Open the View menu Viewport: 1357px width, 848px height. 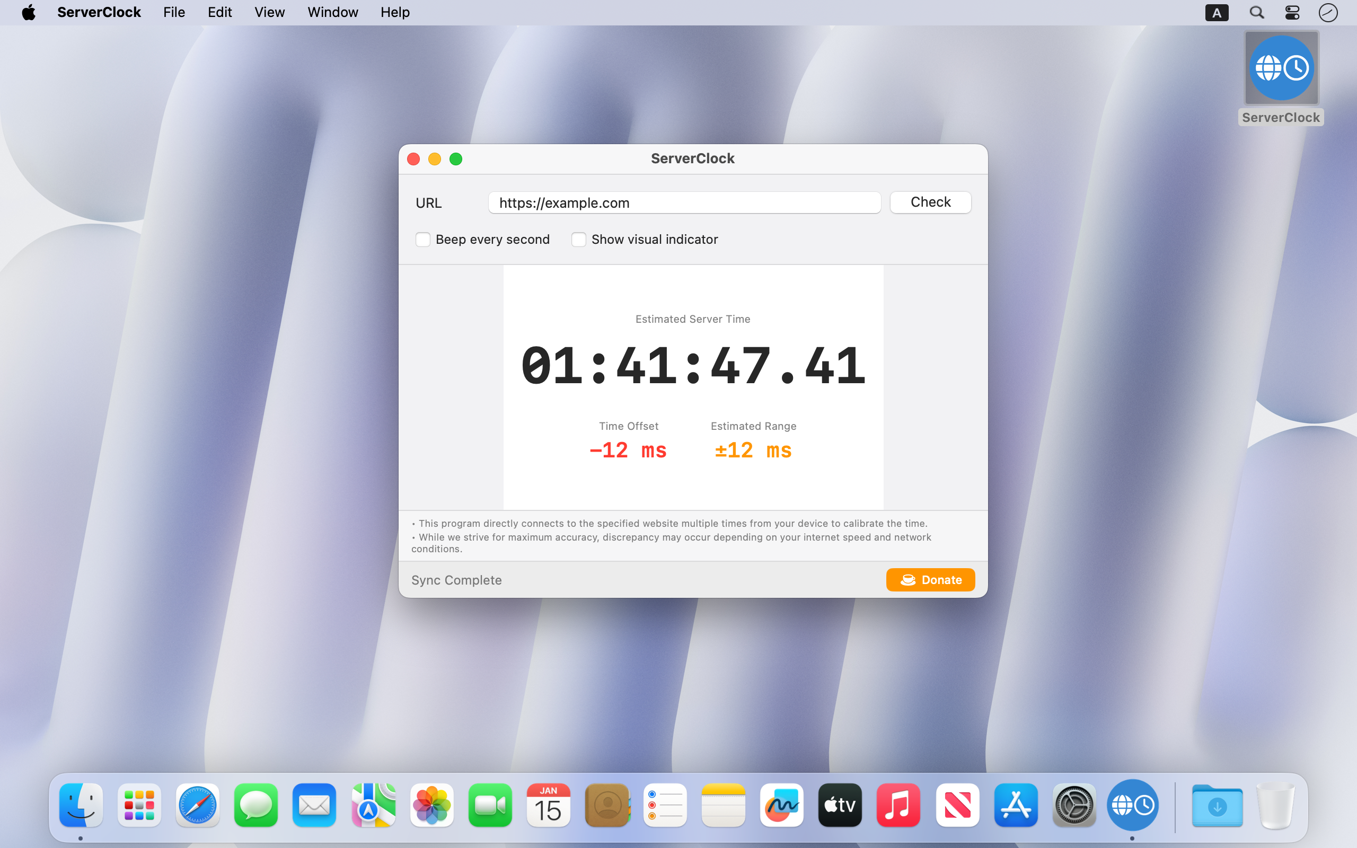(x=269, y=12)
